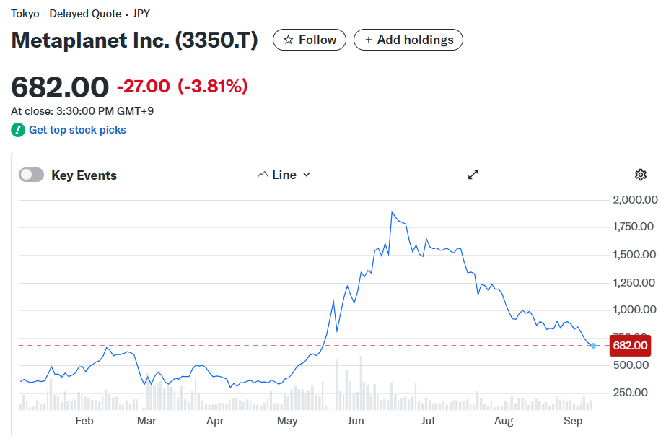Click the star icon in Follow button
The height and width of the screenshot is (436, 666).
289,40
